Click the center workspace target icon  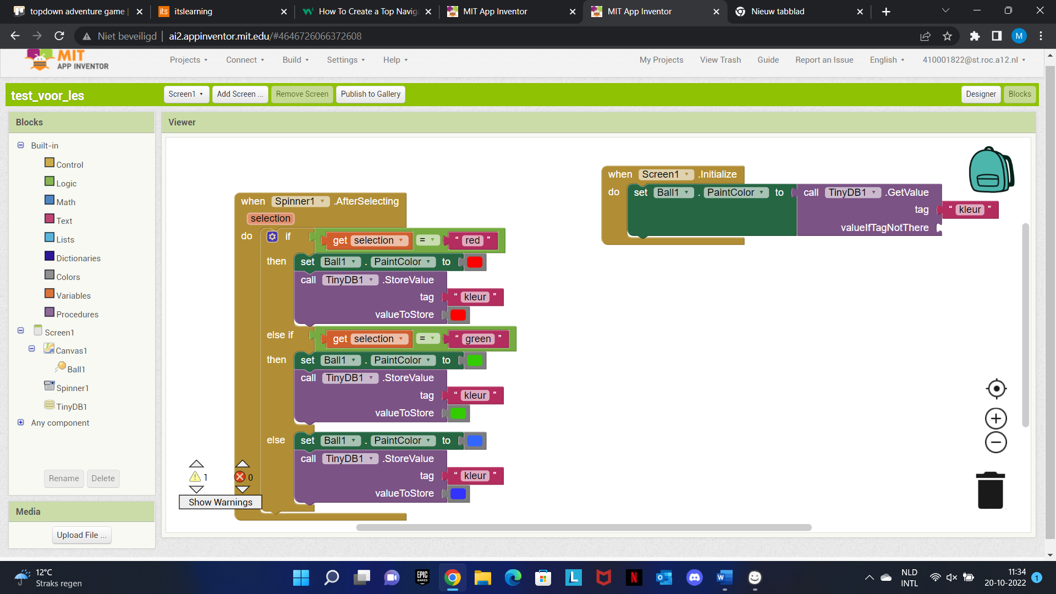click(996, 389)
